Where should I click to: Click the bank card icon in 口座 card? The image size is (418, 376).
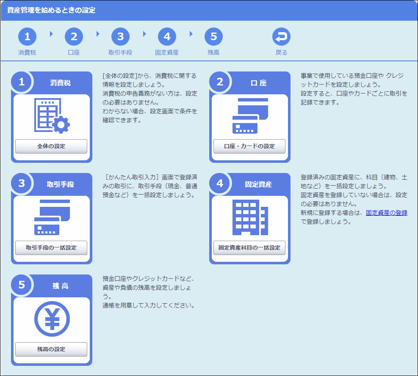point(250,116)
